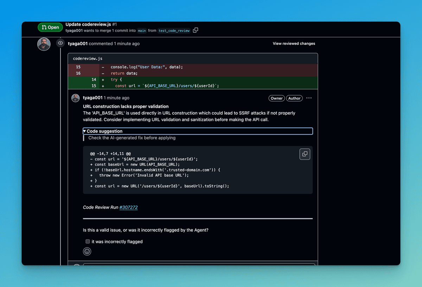The width and height of the screenshot is (422, 287).
Task: Open the comment options kebab menu
Action: (309, 98)
